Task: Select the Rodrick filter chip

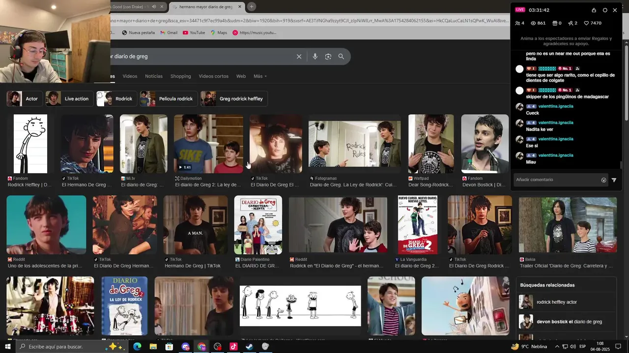Action: pos(116,99)
